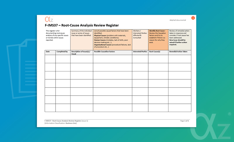Click the Possible Causation Factors header
The width and height of the screenshot is (234, 142).
click(x=104, y=52)
